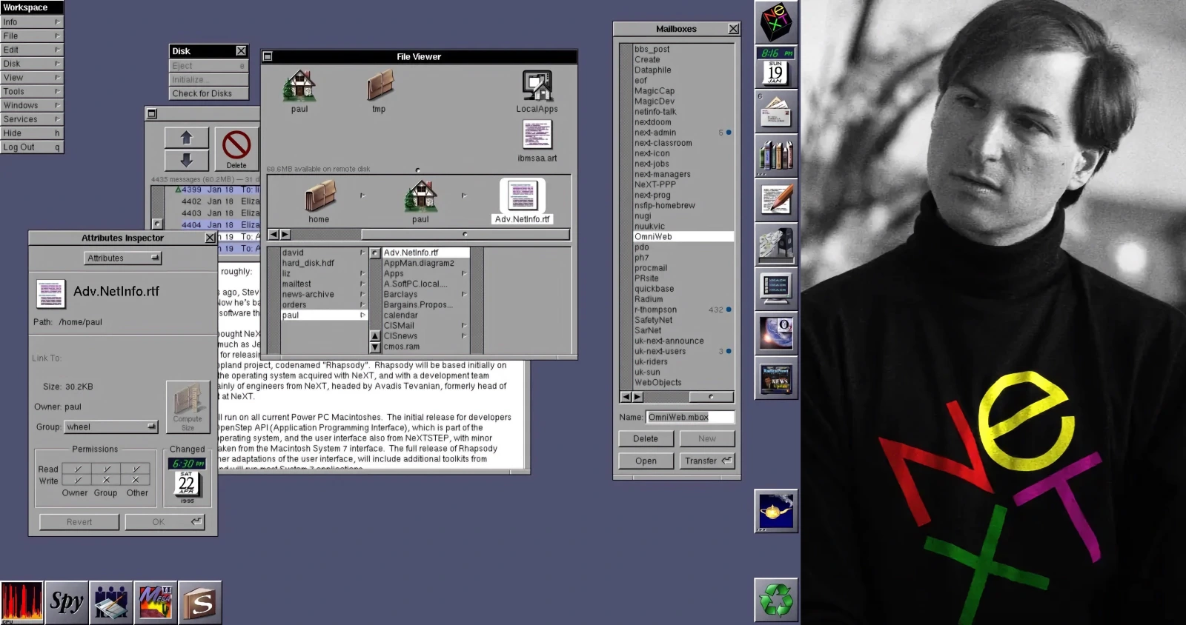
Task: Click the Transfer button in Mailboxes
Action: pos(707,461)
